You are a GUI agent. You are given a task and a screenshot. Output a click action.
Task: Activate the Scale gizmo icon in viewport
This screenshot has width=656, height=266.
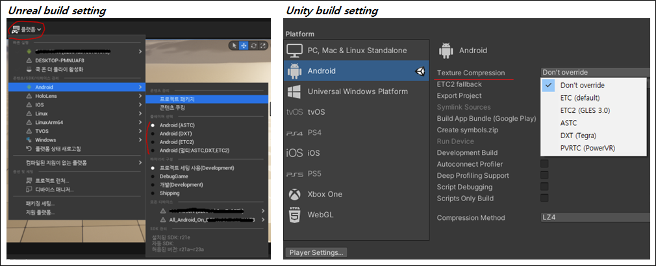(263, 45)
